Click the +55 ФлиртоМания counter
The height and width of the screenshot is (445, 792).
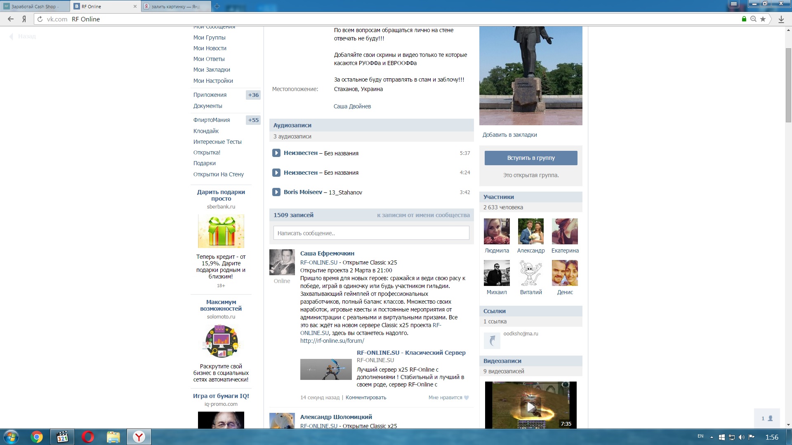click(253, 120)
